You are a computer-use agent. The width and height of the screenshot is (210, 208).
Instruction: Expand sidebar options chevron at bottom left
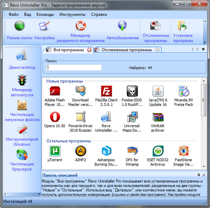5,194
